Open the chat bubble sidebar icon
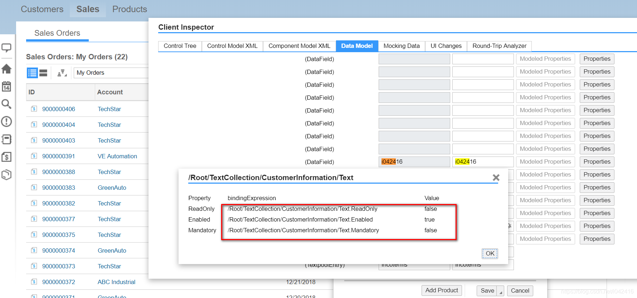The height and width of the screenshot is (298, 637). pyautogui.click(x=6, y=48)
